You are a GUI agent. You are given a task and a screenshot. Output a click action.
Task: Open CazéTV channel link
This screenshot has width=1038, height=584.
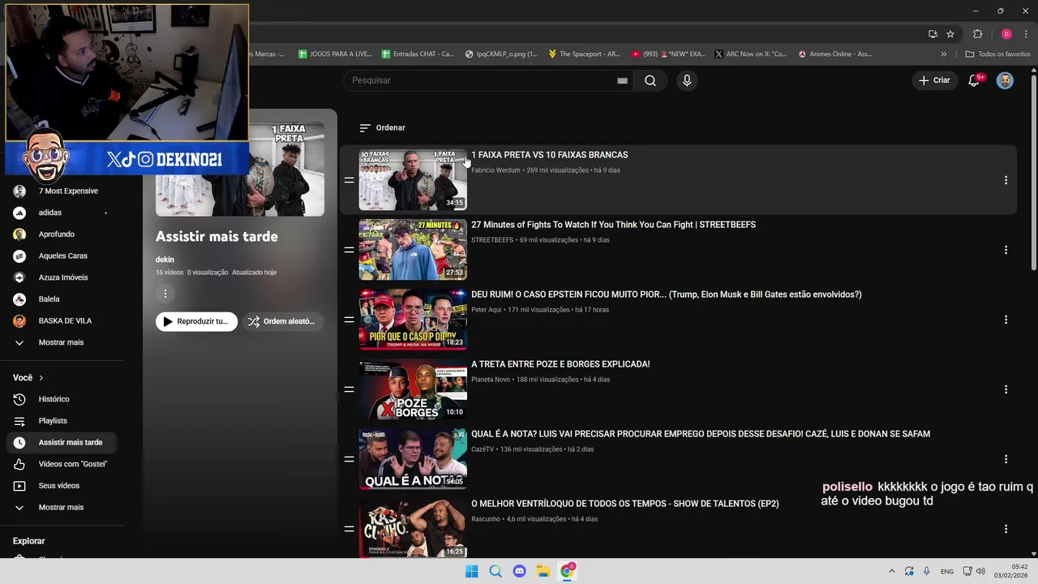point(483,449)
